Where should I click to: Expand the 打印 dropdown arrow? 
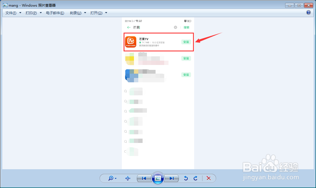[x=41, y=13]
